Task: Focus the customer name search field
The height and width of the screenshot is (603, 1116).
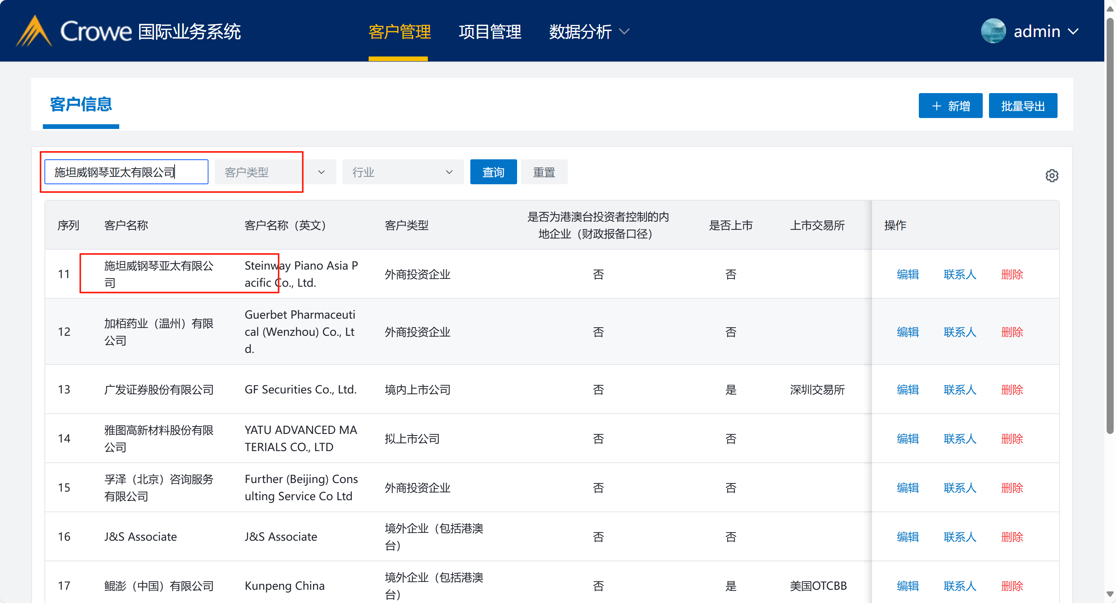Action: [x=125, y=173]
